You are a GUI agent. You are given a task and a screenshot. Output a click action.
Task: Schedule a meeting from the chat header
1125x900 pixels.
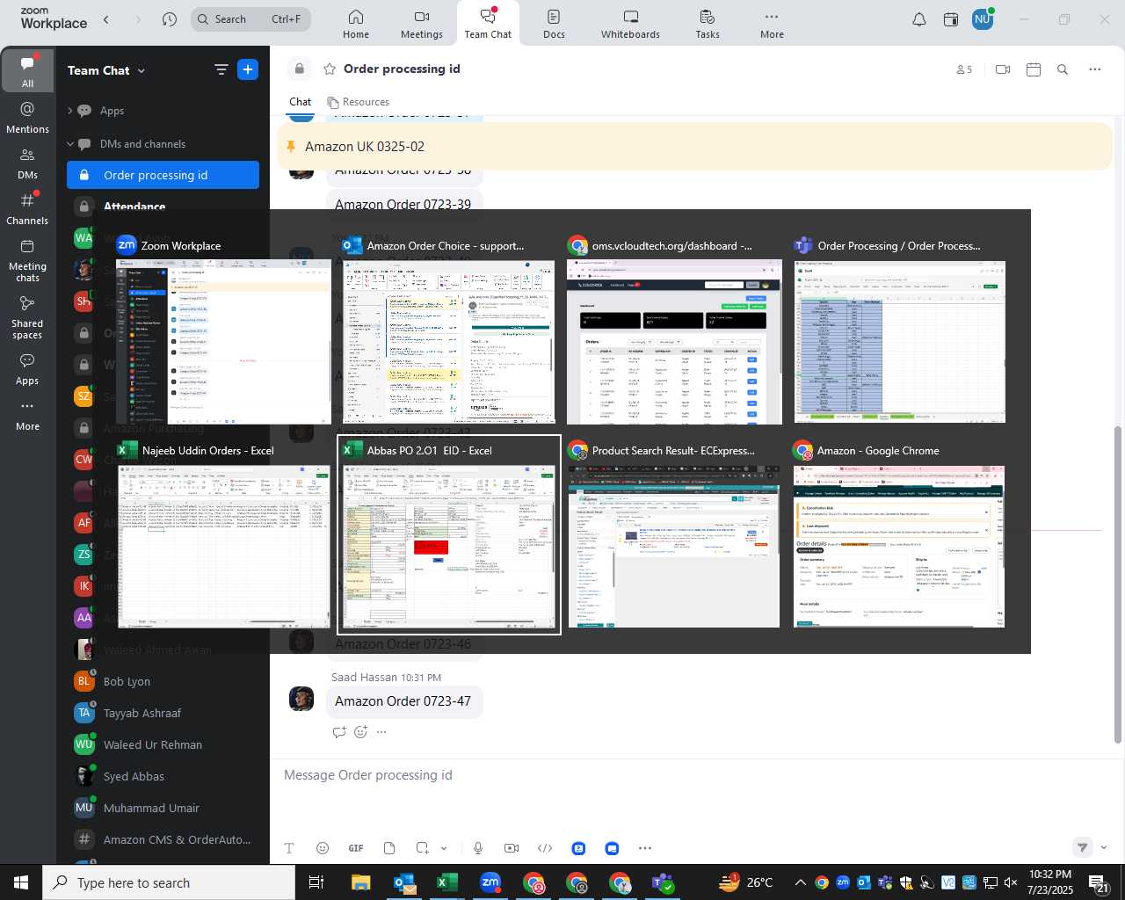(x=1034, y=69)
